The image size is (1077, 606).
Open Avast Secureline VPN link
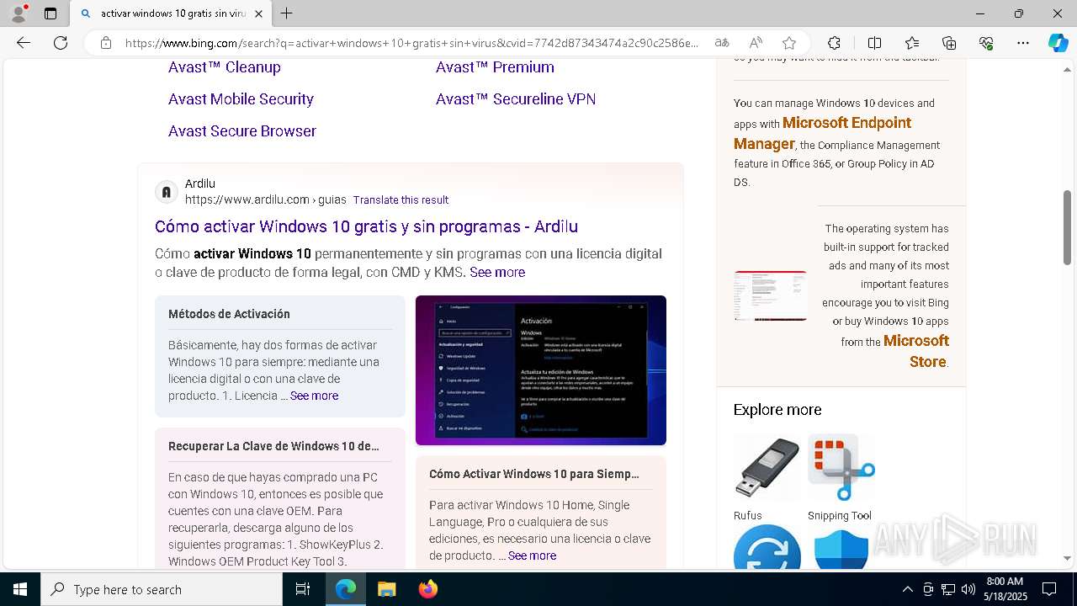pyautogui.click(x=516, y=99)
